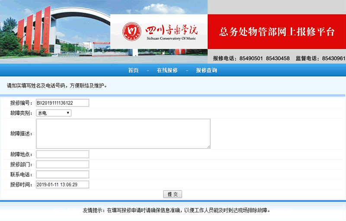The height and width of the screenshot is (221, 346).
Task: Click the second repair phone number 85430458
Action: [x=278, y=58]
